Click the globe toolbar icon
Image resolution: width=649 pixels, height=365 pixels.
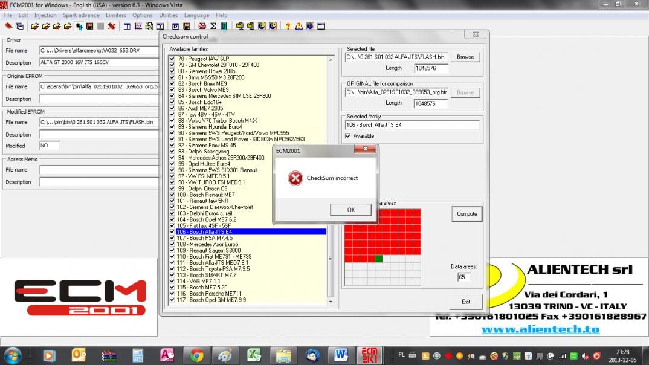[x=310, y=26]
